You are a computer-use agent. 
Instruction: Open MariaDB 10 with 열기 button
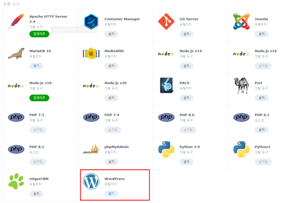(36, 66)
